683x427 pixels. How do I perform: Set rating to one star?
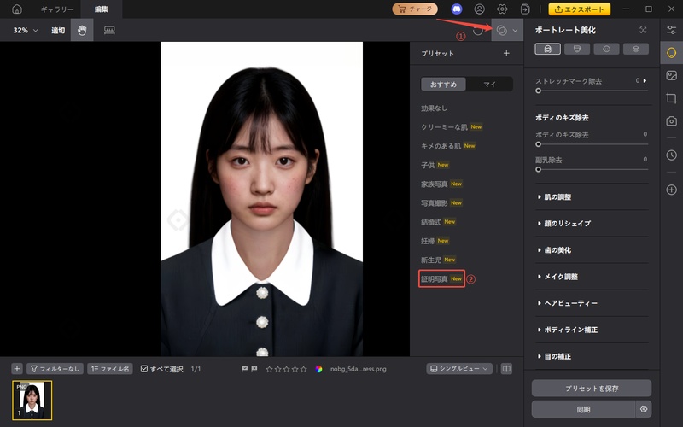click(269, 369)
